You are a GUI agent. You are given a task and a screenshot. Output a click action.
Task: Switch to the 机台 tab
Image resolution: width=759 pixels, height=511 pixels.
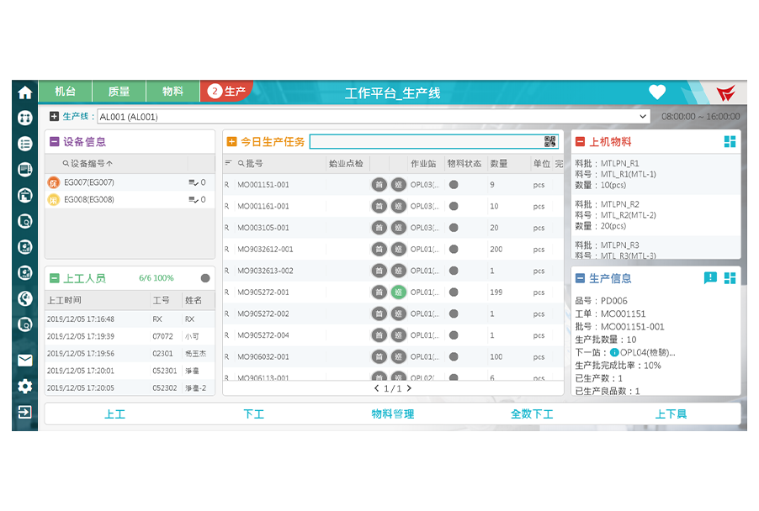click(66, 92)
